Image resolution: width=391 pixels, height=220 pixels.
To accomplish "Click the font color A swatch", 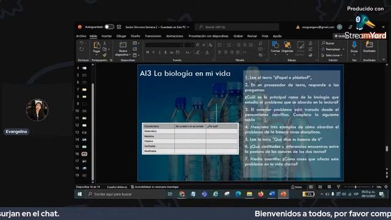I will pos(207,53).
